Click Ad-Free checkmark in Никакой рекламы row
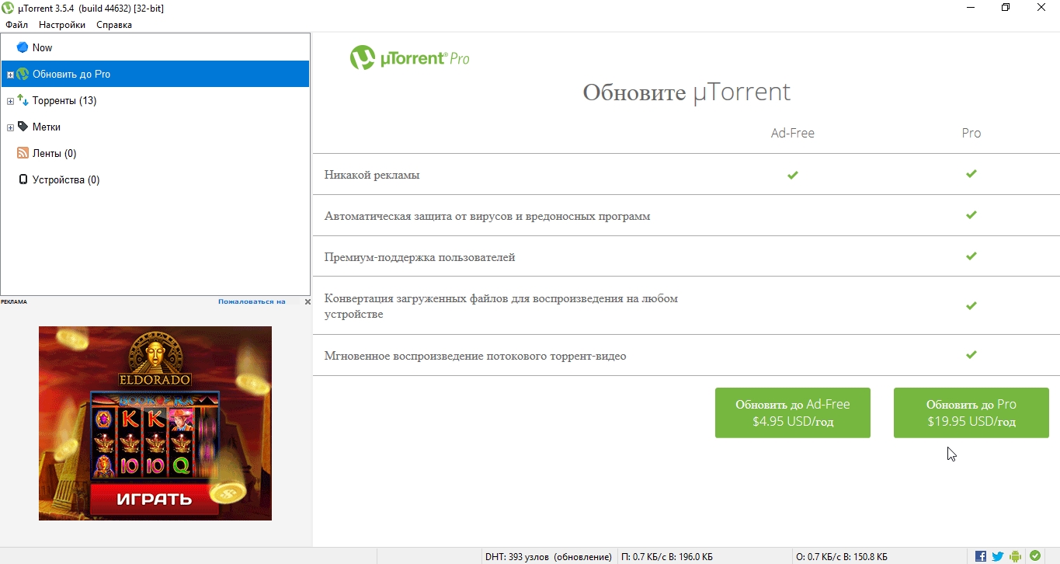This screenshot has width=1060, height=564. point(792,175)
